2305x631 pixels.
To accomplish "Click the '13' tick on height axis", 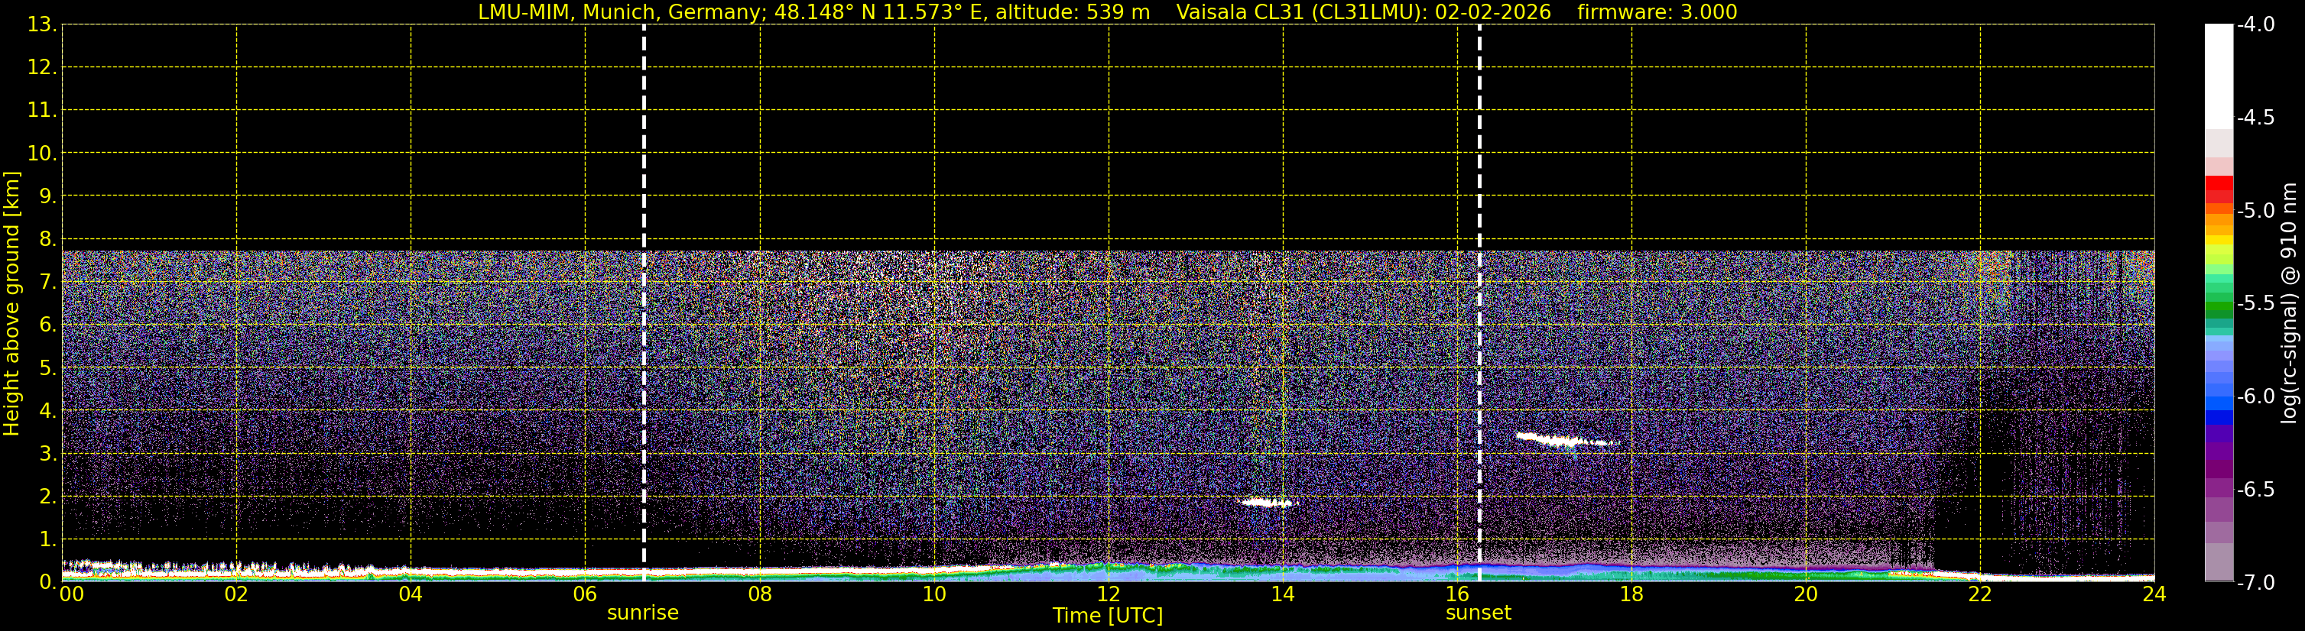I will click(41, 24).
